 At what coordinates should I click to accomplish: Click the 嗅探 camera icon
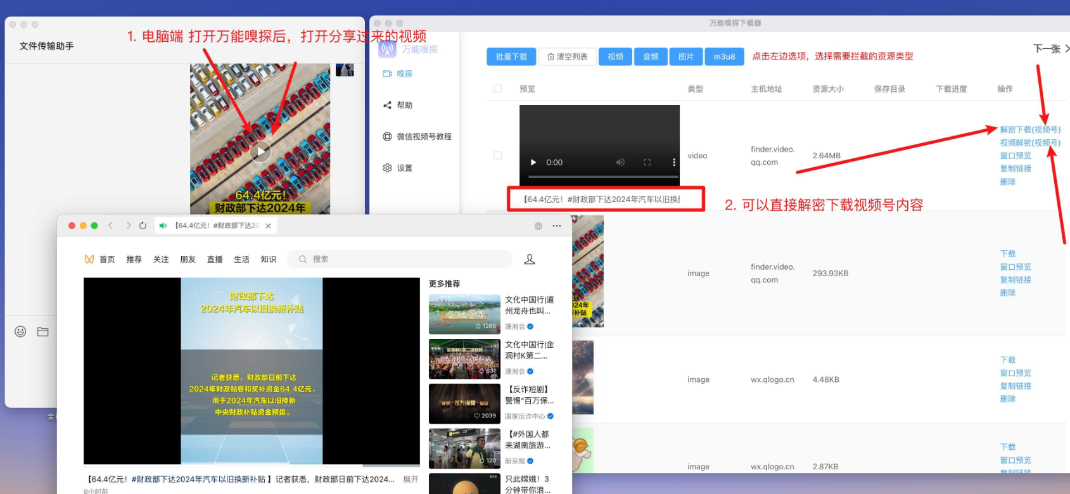click(x=387, y=74)
